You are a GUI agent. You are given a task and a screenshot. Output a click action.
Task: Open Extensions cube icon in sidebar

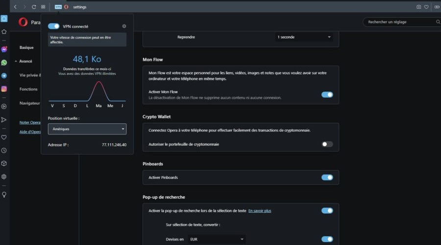pos(4,164)
